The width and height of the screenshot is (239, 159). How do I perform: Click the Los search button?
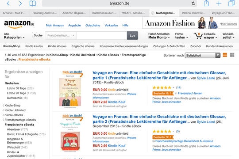[x=132, y=35]
